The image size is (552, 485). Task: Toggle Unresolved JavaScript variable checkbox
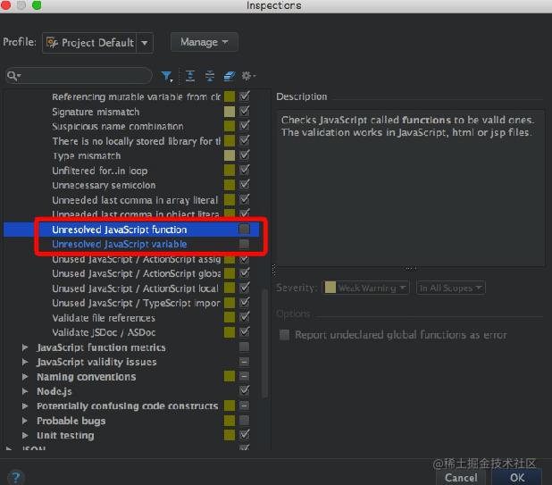click(x=245, y=244)
